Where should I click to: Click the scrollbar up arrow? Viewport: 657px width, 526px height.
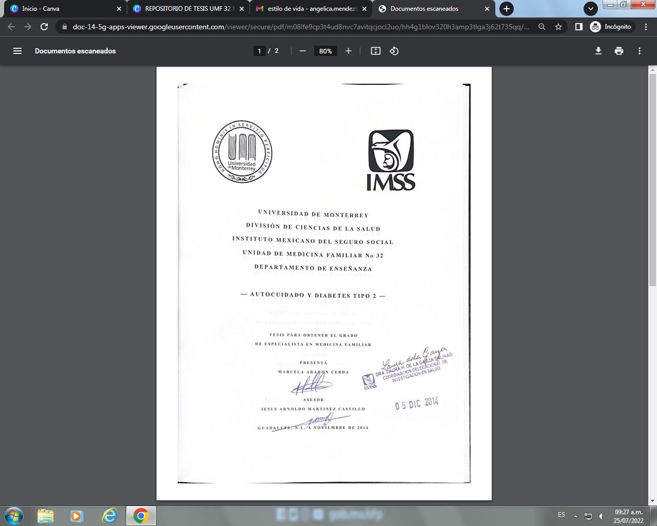click(652, 69)
